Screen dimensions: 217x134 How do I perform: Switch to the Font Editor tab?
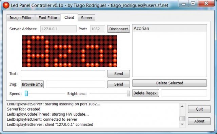click(48, 18)
